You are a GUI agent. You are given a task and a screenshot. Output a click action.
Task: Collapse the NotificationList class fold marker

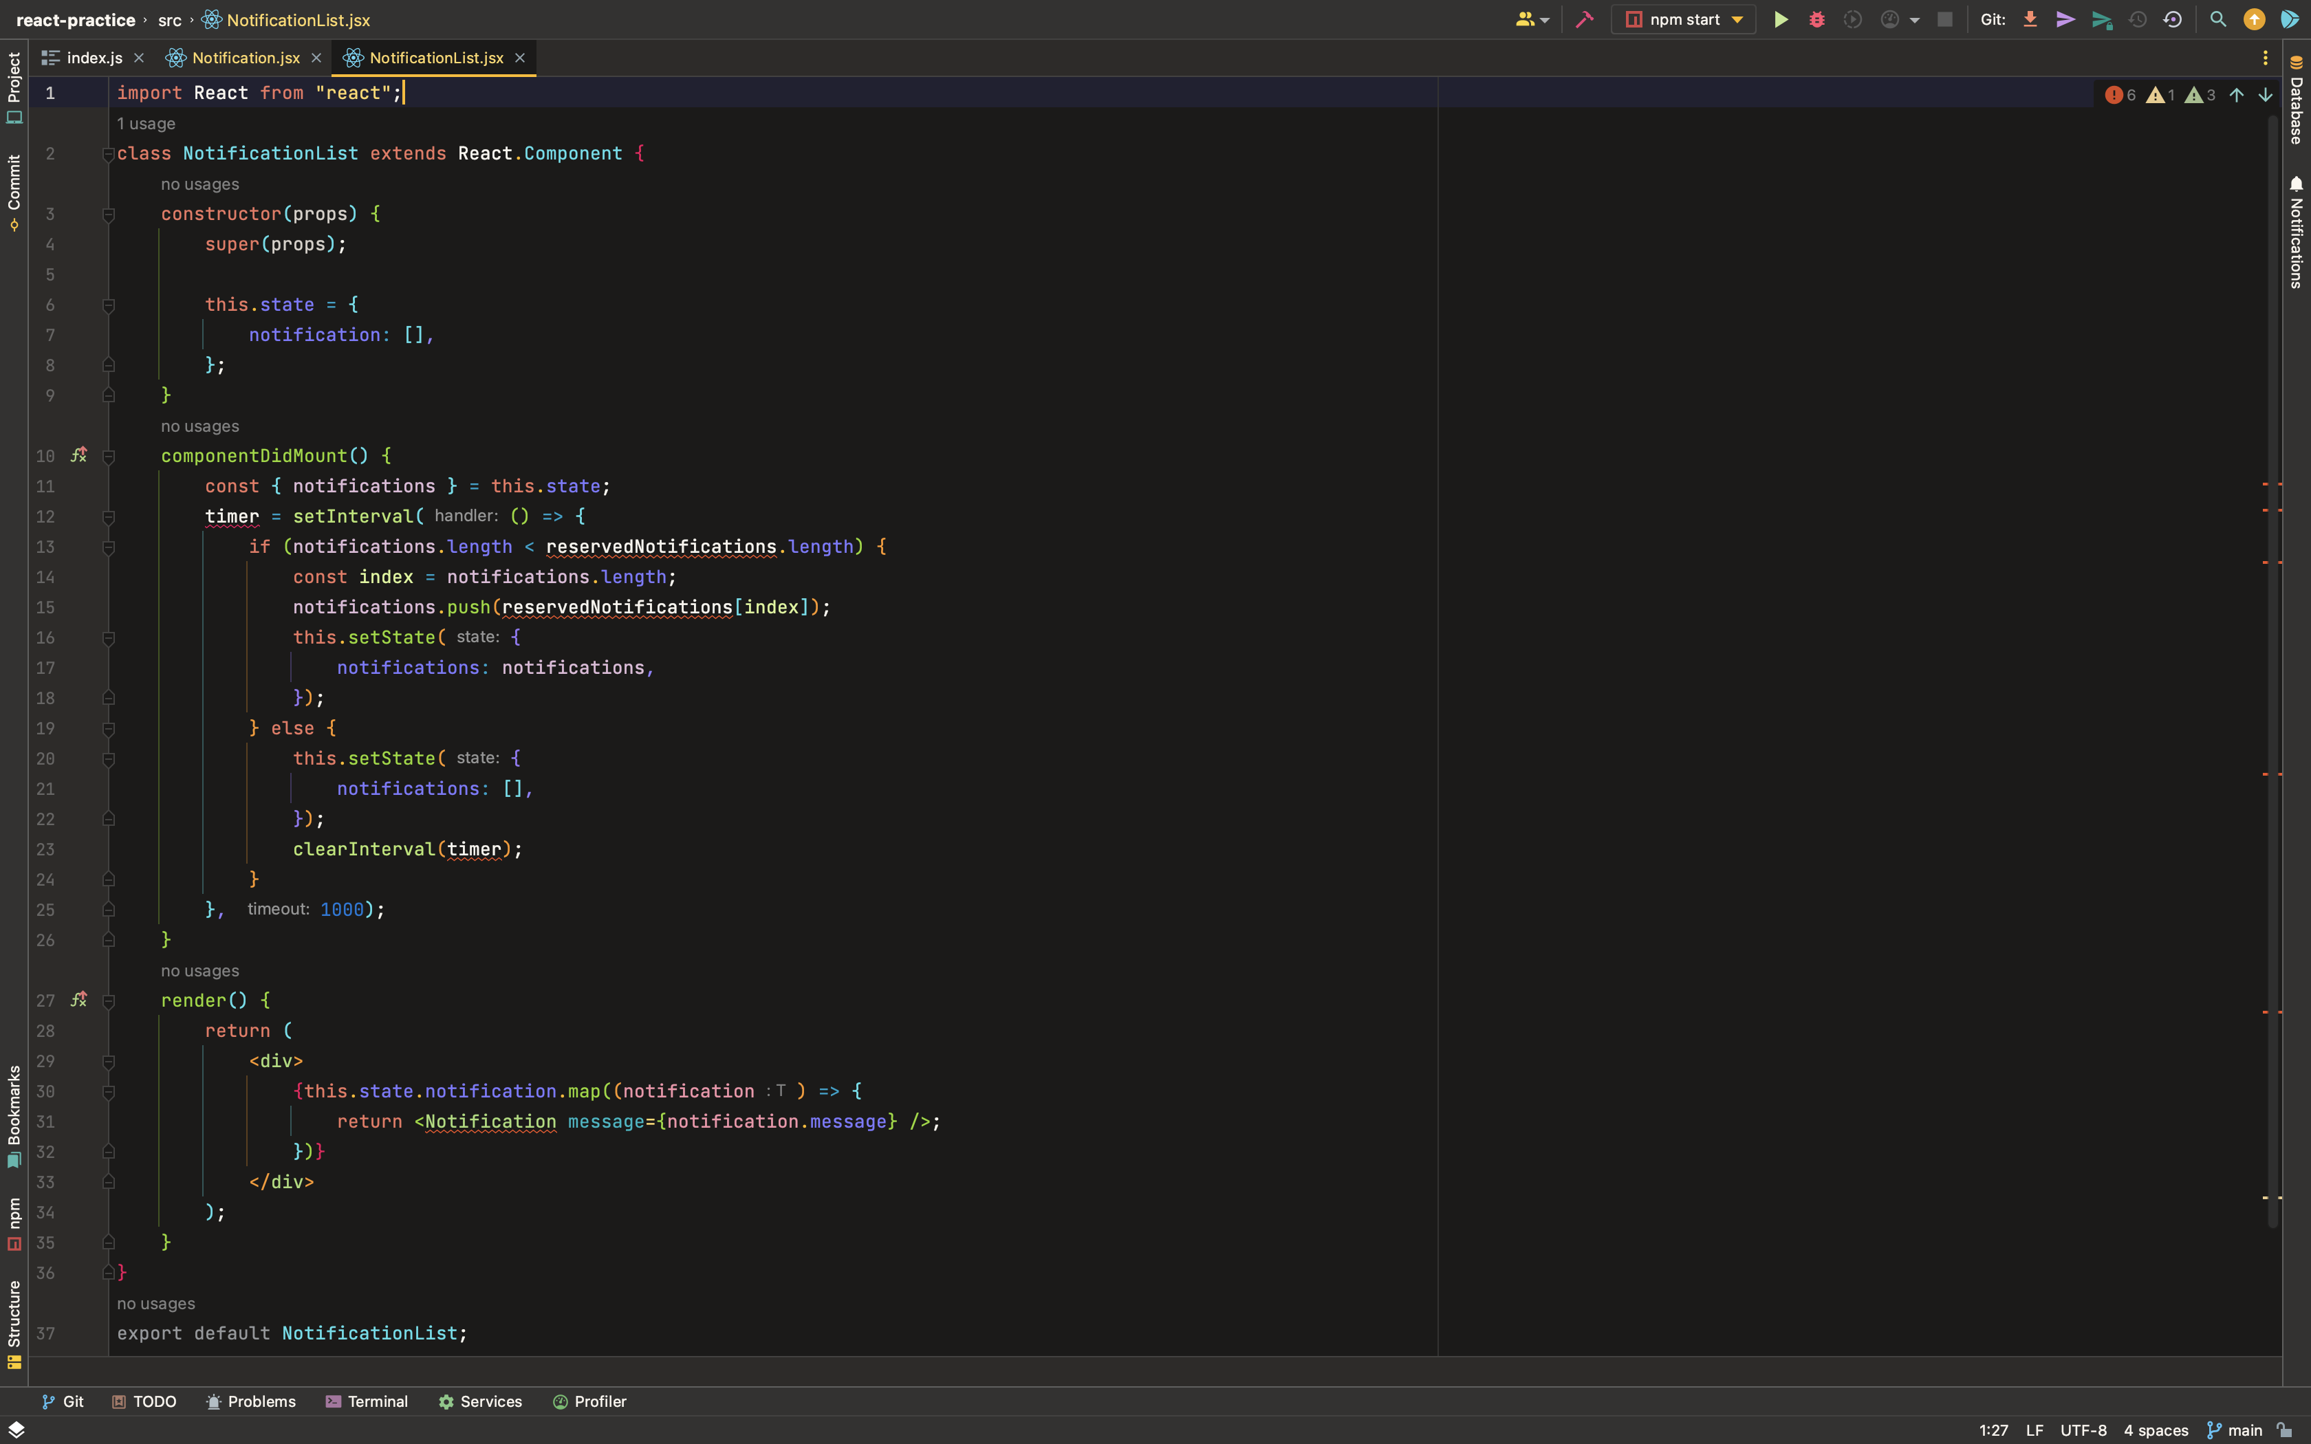pyautogui.click(x=108, y=155)
